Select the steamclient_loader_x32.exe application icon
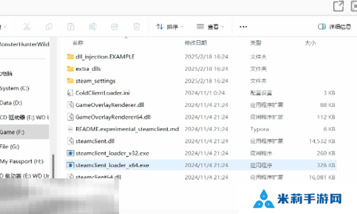 [70, 153]
